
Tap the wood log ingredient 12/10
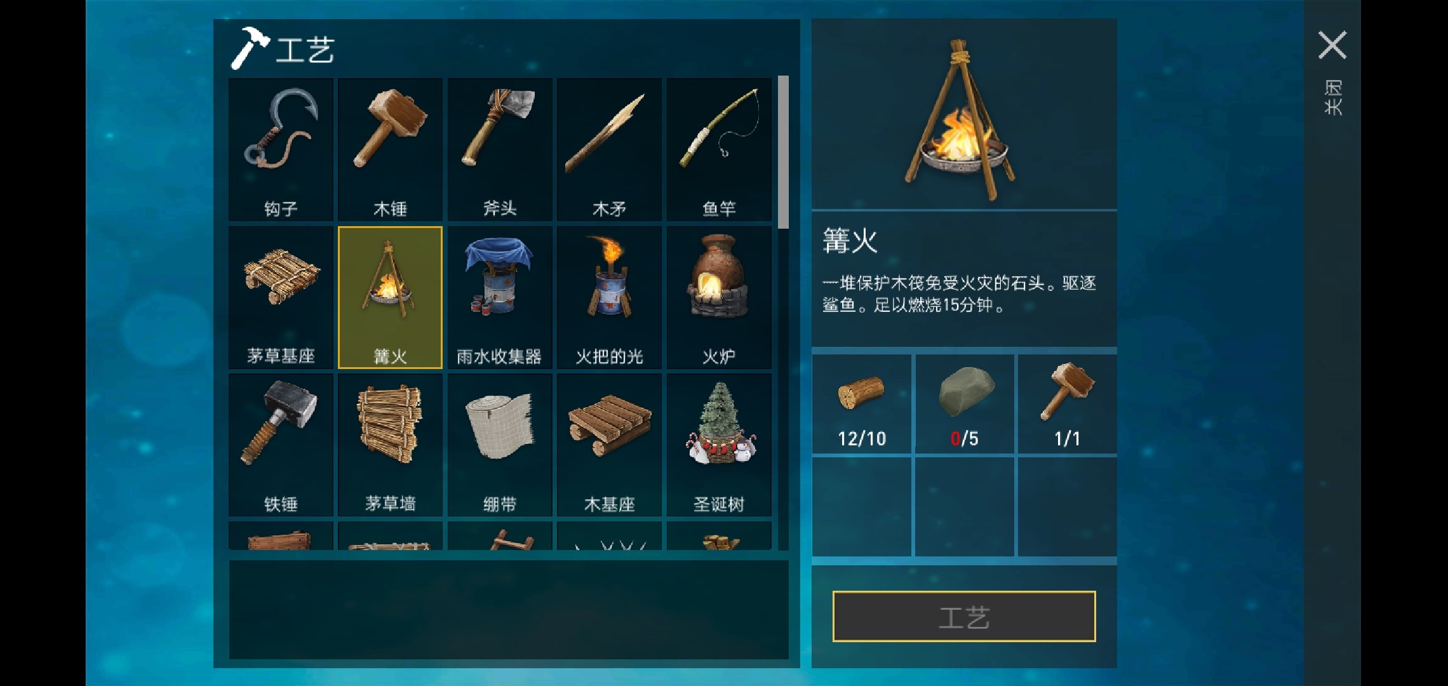861,404
